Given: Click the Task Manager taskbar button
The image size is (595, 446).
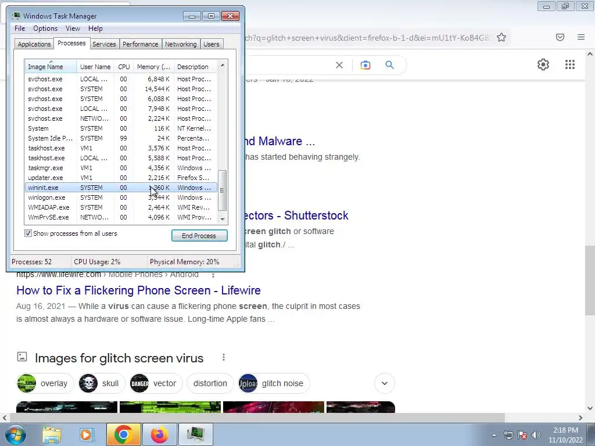Looking at the screenshot, I should [x=196, y=434].
